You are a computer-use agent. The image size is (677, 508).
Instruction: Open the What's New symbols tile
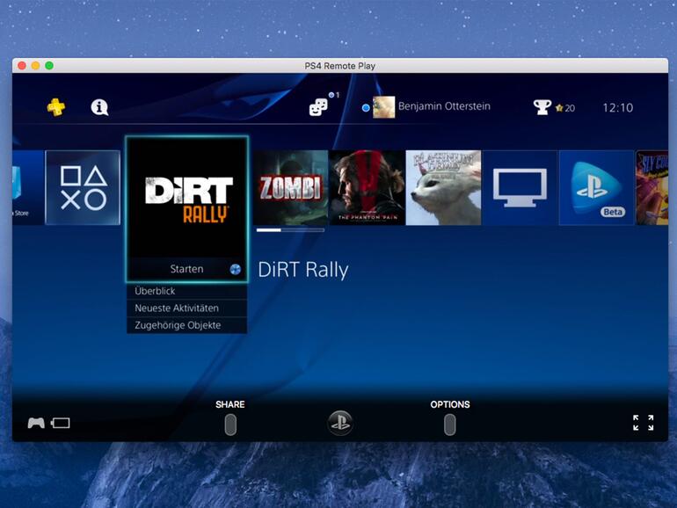83,187
